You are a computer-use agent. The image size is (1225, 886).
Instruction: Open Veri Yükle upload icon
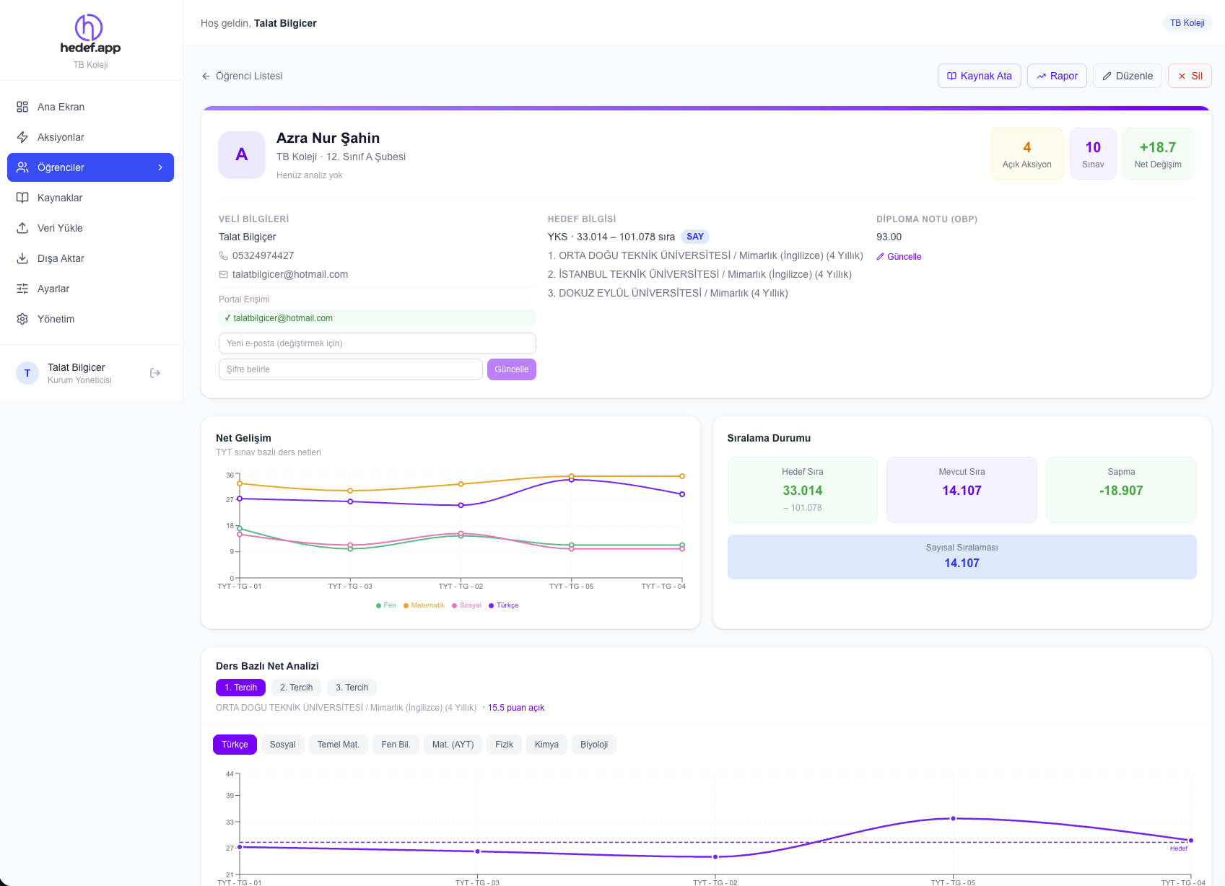[22, 228]
